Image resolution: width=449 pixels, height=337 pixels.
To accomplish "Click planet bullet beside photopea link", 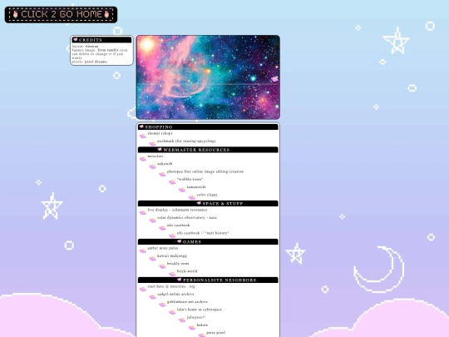I will tap(162, 174).
